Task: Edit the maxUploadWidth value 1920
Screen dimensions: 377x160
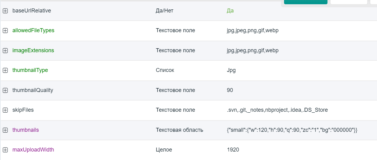Action: [x=233, y=150]
